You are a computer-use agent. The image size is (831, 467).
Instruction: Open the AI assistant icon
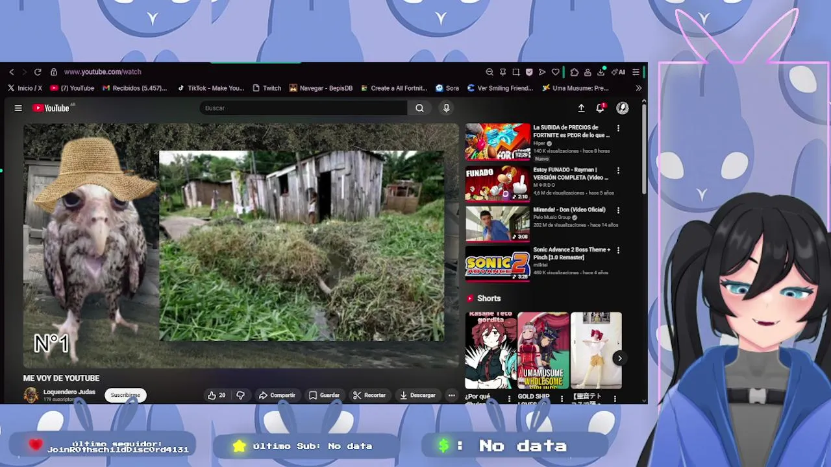[618, 72]
